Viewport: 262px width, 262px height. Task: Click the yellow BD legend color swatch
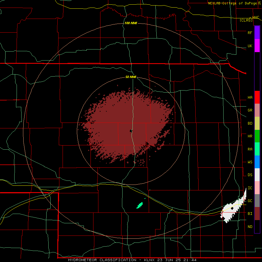[257, 123]
